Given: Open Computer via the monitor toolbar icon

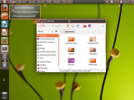Looking at the screenshot, I should (90, 26).
